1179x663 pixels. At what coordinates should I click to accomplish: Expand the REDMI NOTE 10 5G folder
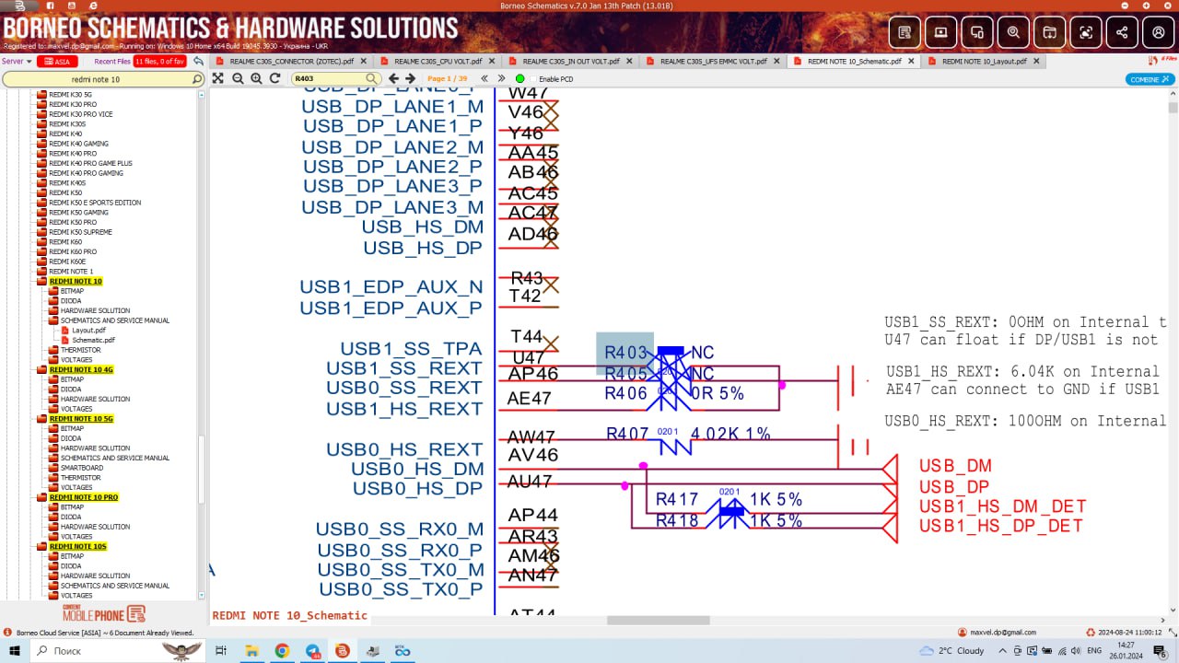tap(41, 419)
